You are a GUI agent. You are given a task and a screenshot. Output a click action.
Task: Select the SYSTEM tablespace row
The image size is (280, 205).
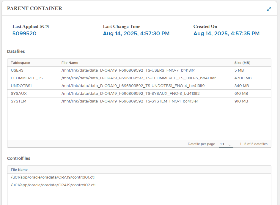(x=18, y=101)
